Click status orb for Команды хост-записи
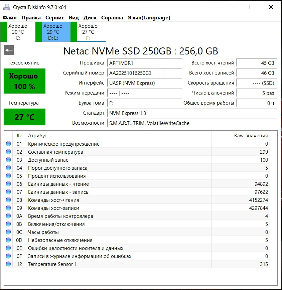Screen dimensions: 282x290 point(8,208)
